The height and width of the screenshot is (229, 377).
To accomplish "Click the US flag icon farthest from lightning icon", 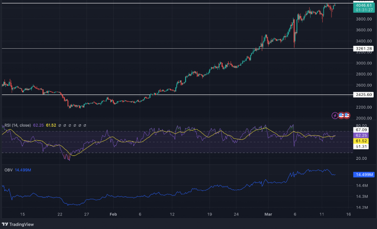I will (x=347, y=115).
